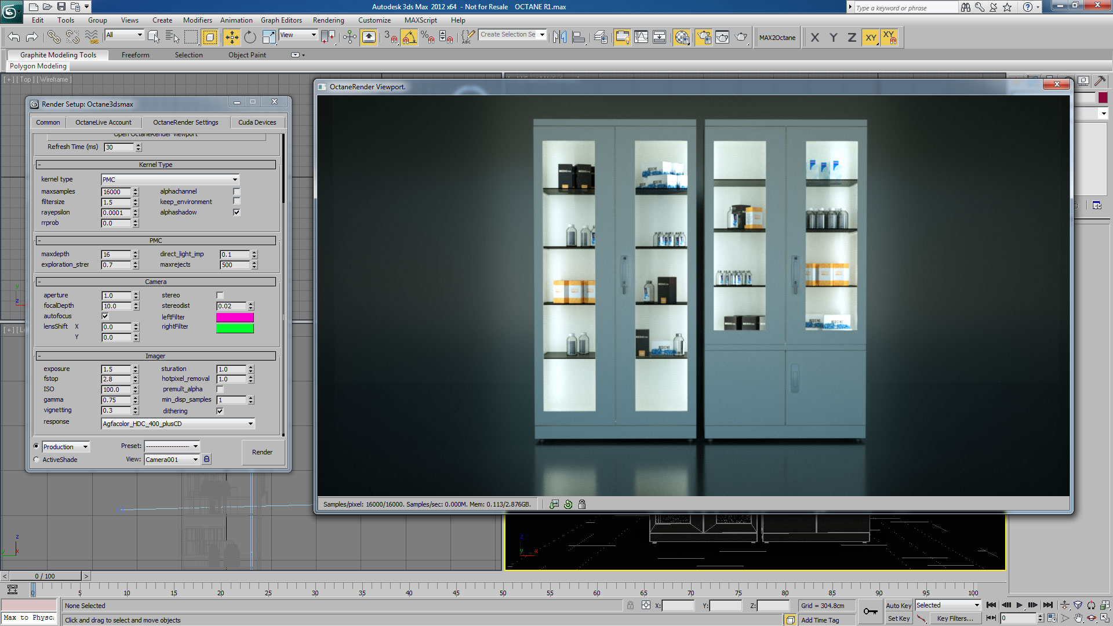Select the ActiveShade radio button

pyautogui.click(x=37, y=460)
